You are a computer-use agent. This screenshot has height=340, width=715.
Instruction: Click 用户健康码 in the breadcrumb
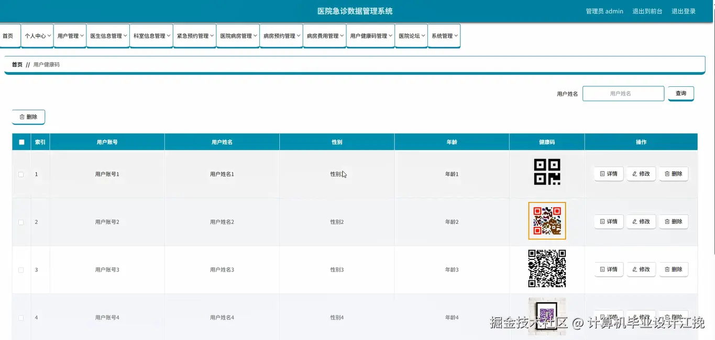(x=47, y=65)
